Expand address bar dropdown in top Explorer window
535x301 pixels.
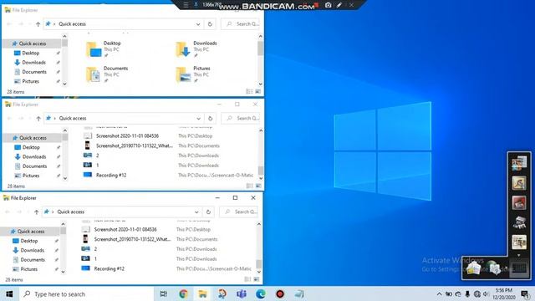coord(198,24)
